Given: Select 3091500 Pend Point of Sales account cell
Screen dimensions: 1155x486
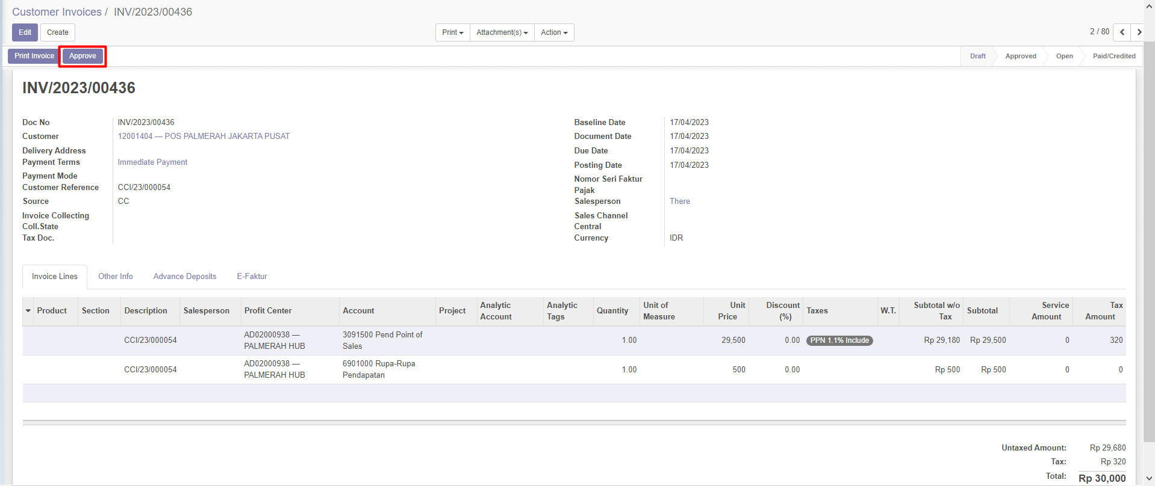Looking at the screenshot, I should [387, 340].
